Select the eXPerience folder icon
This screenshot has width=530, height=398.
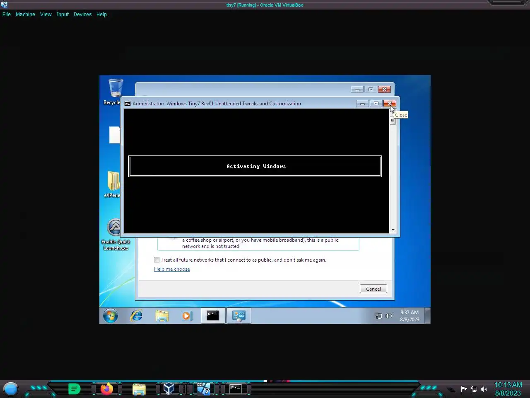coord(113,184)
